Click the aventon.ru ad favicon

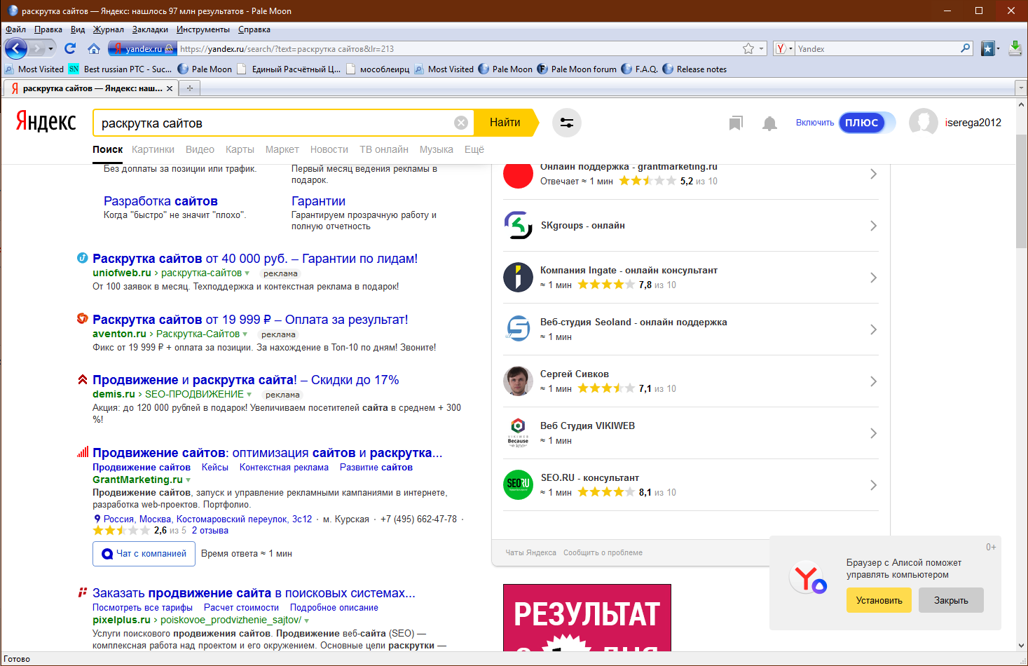coord(82,319)
